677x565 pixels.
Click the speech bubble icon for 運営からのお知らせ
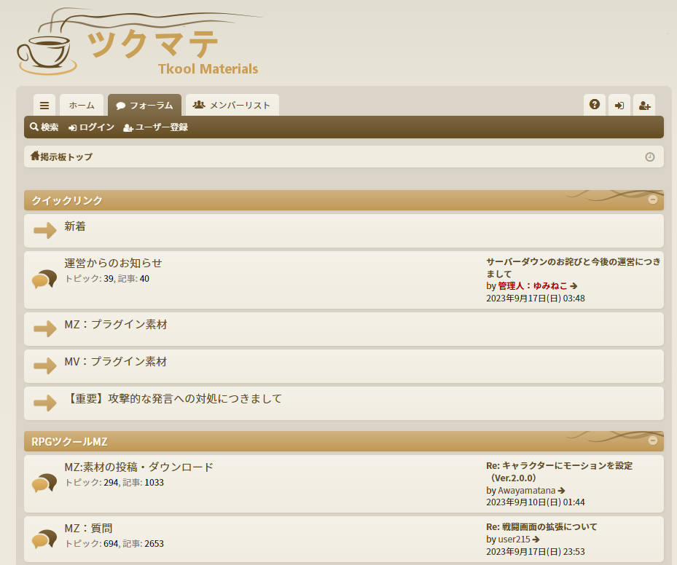tap(44, 279)
